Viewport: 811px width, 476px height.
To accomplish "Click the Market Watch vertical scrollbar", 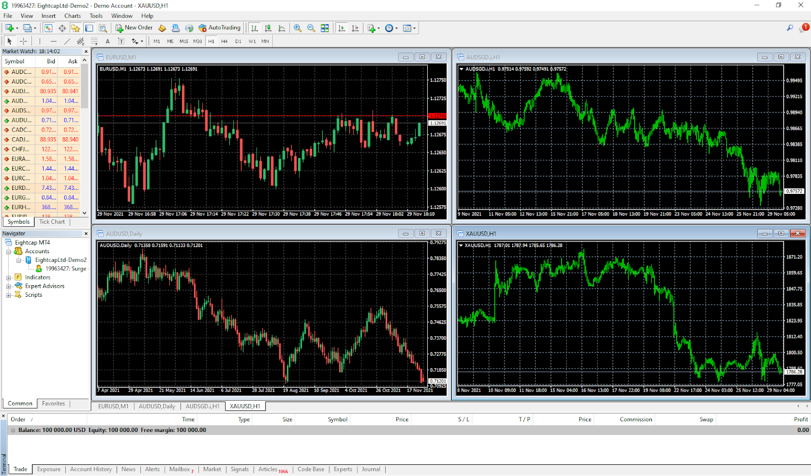I will coord(85,137).
